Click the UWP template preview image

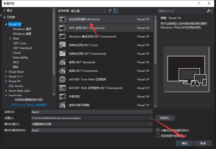pyautogui.click(x=186, y=69)
